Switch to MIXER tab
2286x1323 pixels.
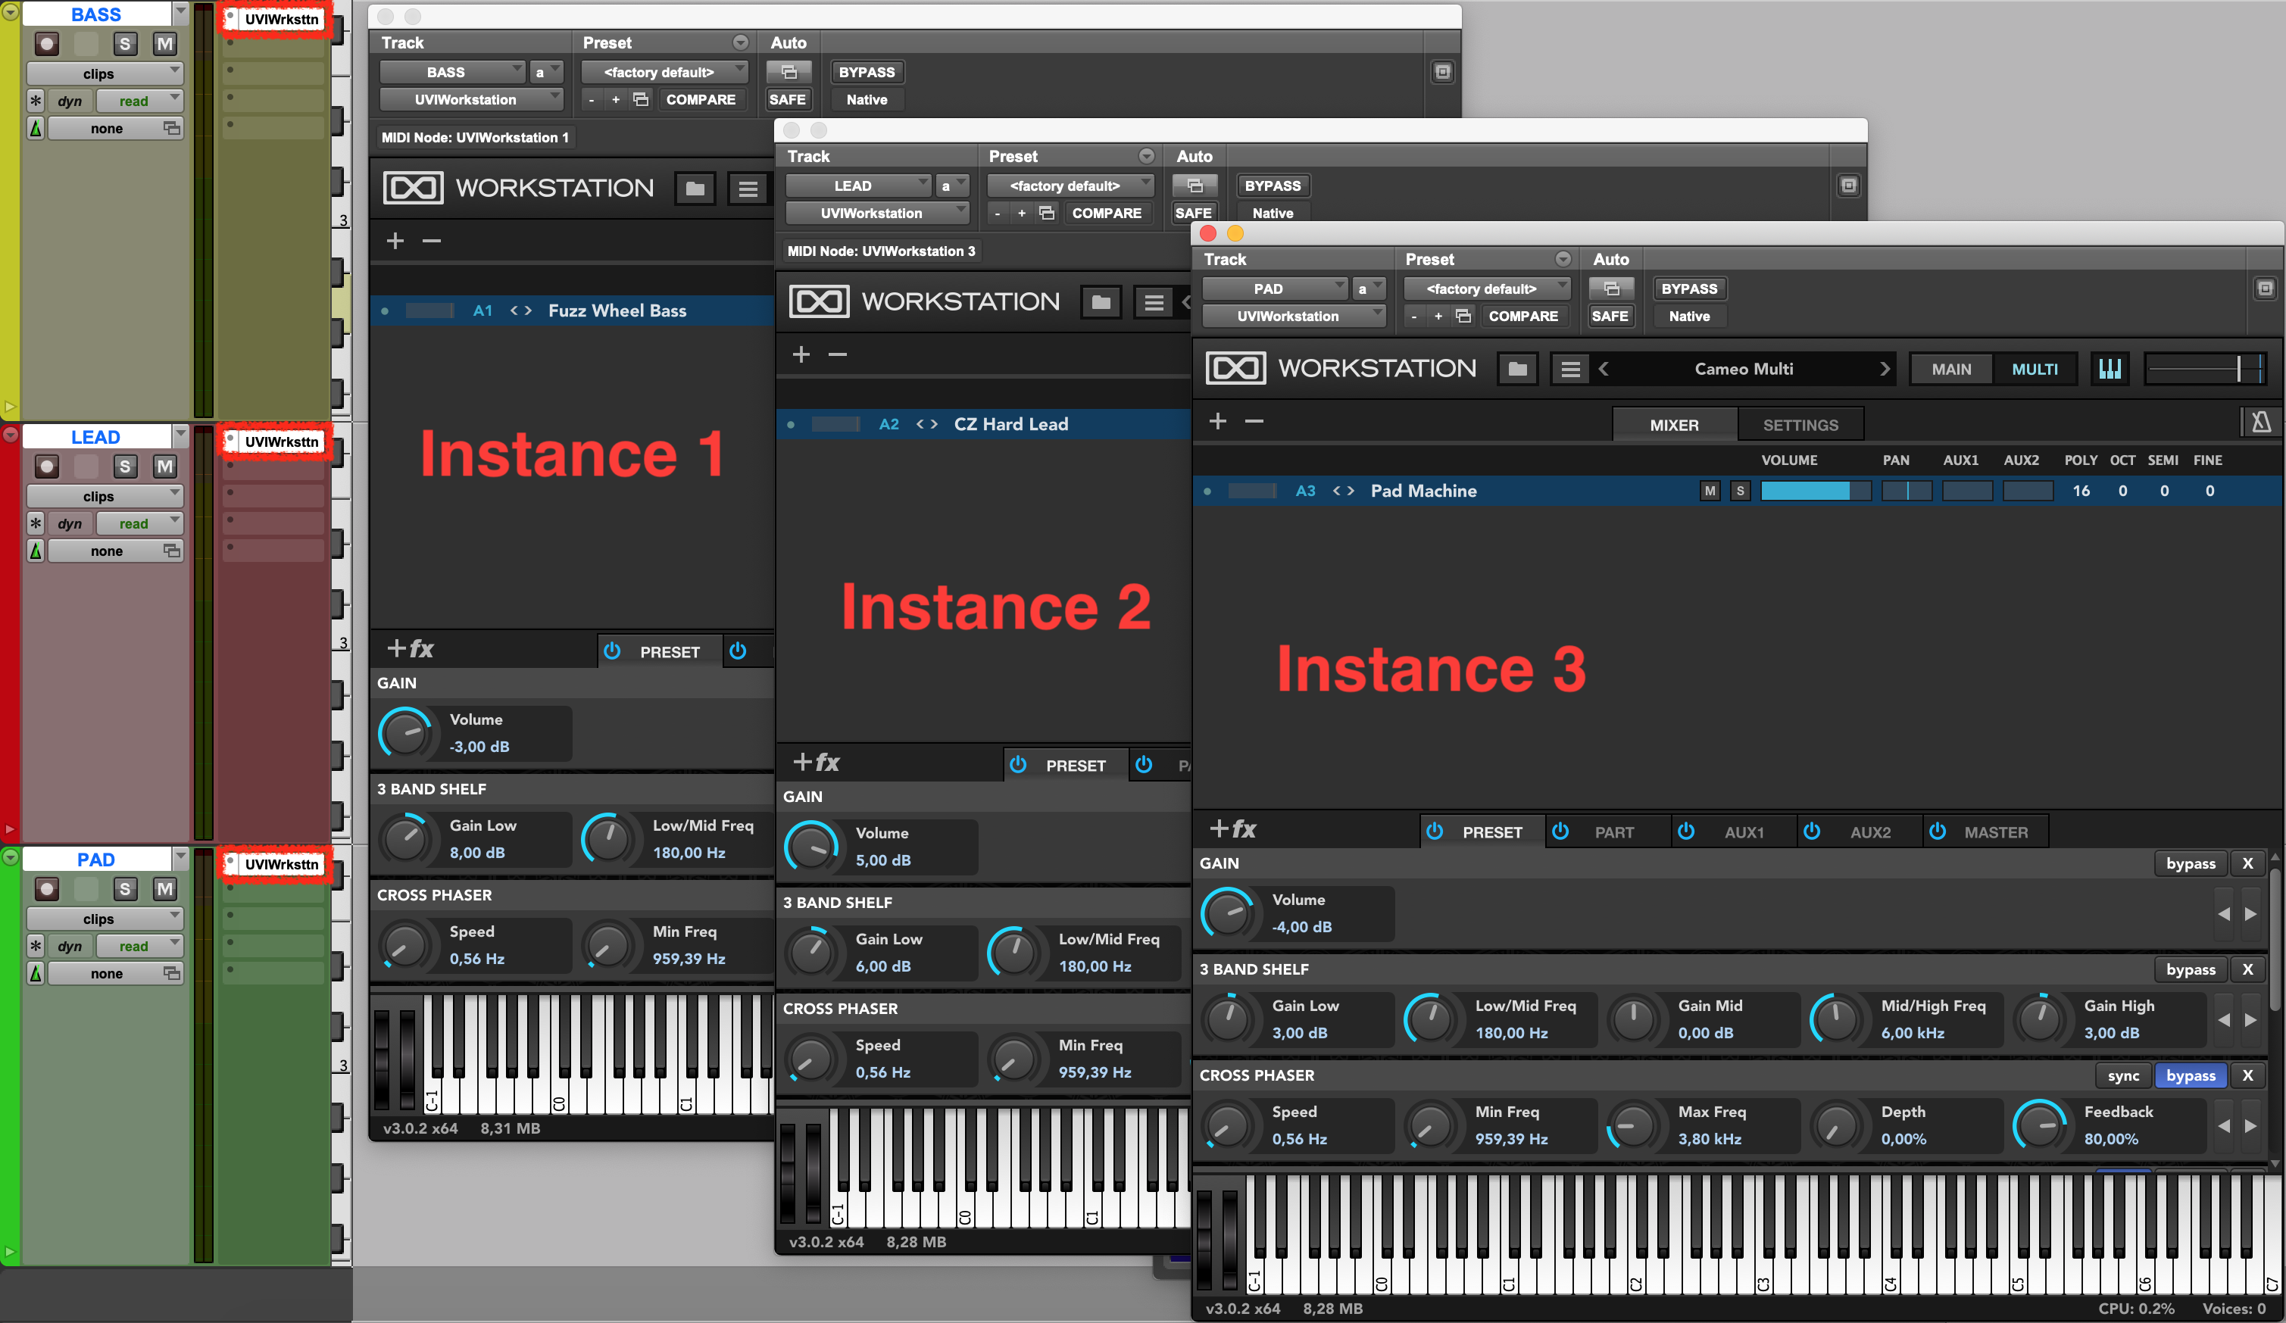click(1674, 424)
